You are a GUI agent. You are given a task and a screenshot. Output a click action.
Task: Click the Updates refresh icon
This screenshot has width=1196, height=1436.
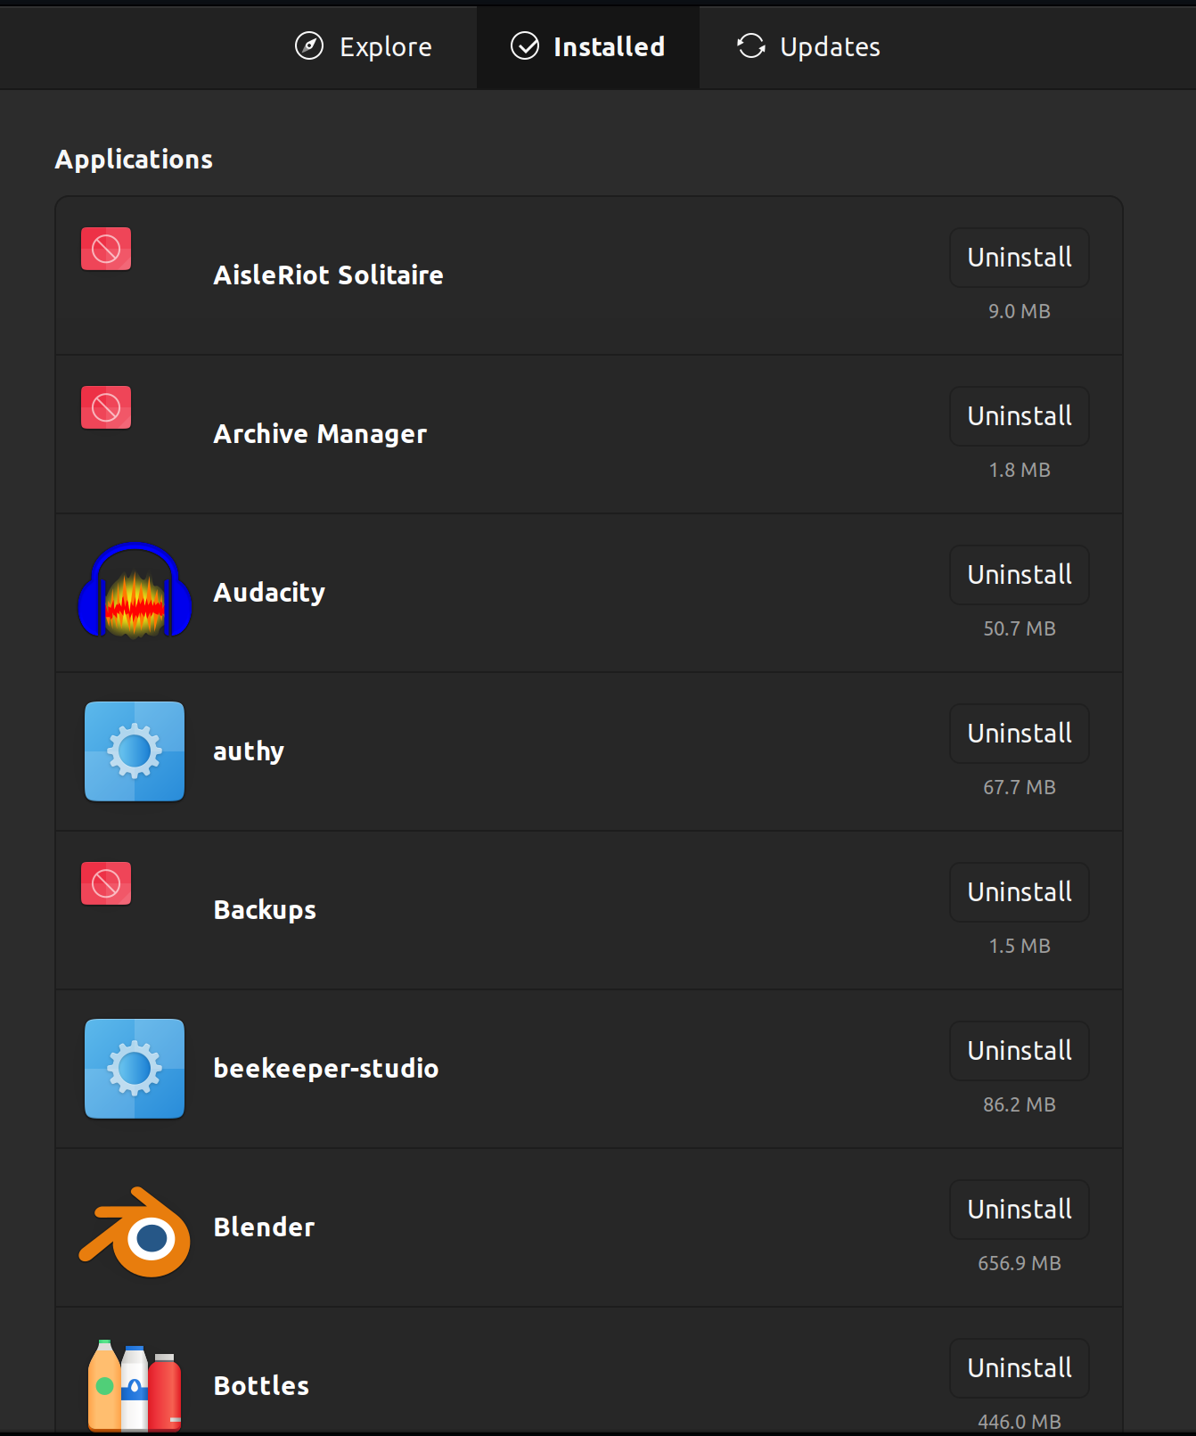(x=750, y=45)
